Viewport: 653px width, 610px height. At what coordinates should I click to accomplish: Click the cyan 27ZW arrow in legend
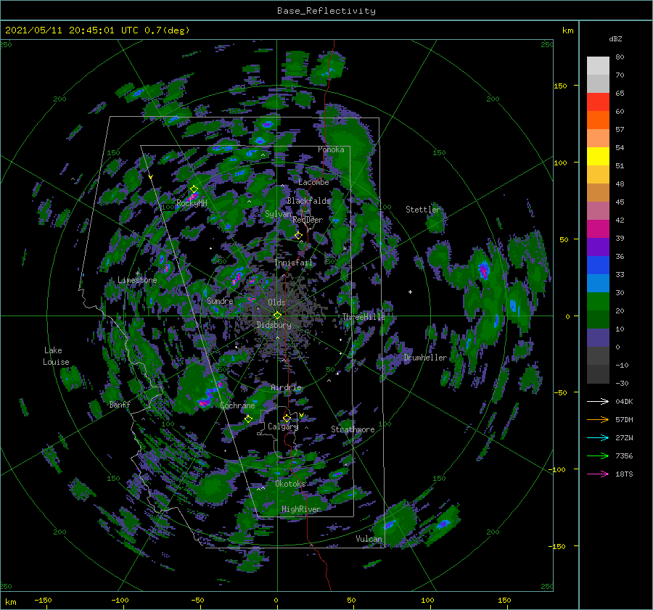[x=598, y=437]
